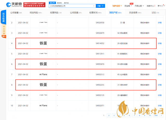Click the 铁蛋 trademark image in row 4
166x120 pixels.
coord(43,43)
